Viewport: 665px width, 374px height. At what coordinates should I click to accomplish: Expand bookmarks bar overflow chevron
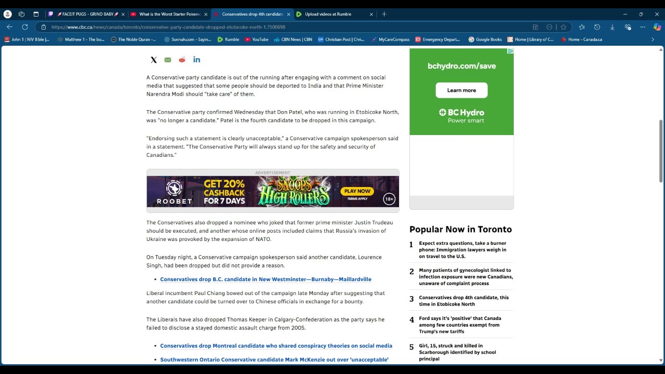click(653, 39)
